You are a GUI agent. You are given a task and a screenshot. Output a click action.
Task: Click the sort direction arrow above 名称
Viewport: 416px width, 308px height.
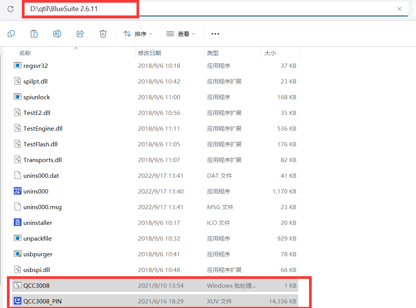76,48
